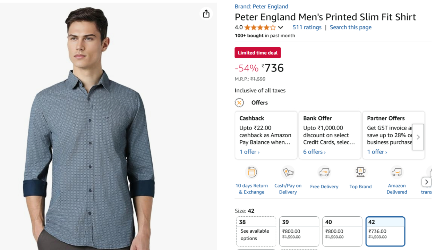Open the Cashback offer card
The image size is (444, 250).
[266, 135]
